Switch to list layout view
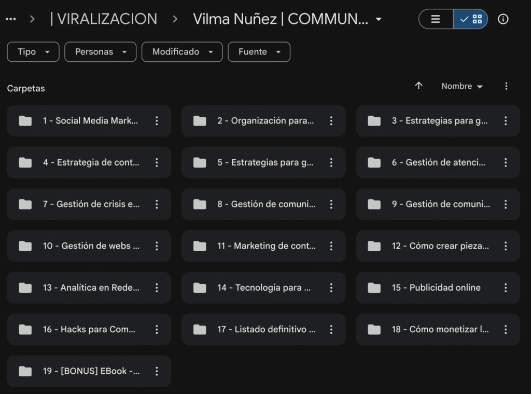 [x=436, y=19]
